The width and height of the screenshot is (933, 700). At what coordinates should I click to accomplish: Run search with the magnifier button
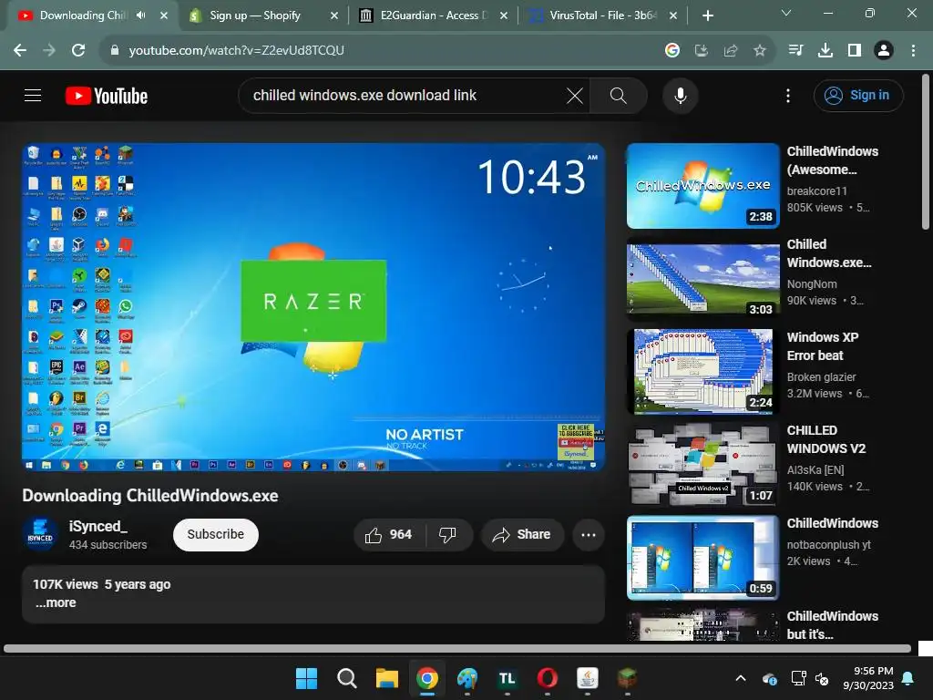pyautogui.click(x=619, y=95)
